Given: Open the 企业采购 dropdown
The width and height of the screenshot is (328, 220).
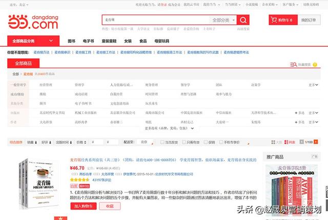Looking at the screenshot, I should click(270, 5).
